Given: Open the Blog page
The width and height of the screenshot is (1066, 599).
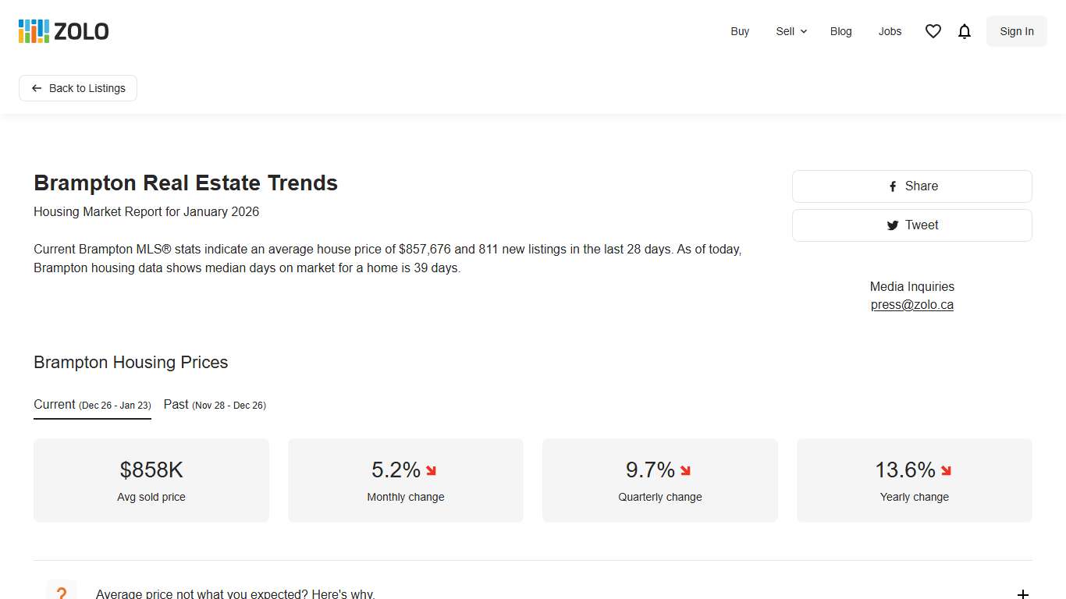Looking at the screenshot, I should (841, 31).
